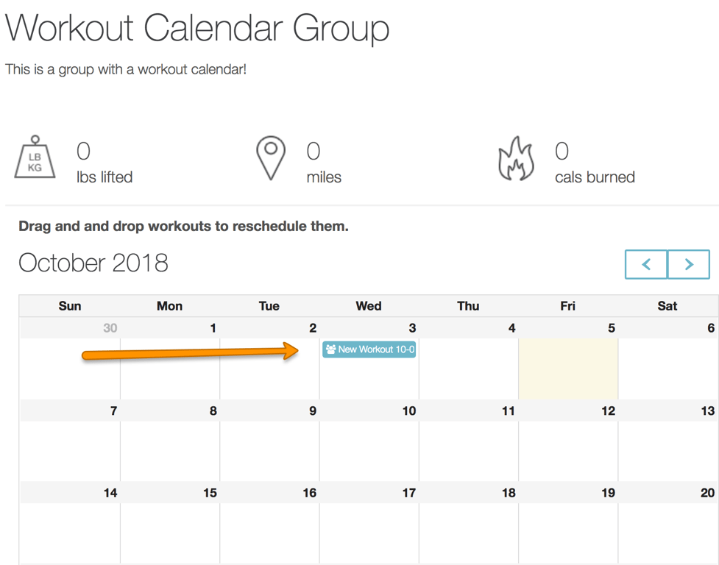Go to the previous month arrow
The height and width of the screenshot is (565, 719).
click(646, 264)
